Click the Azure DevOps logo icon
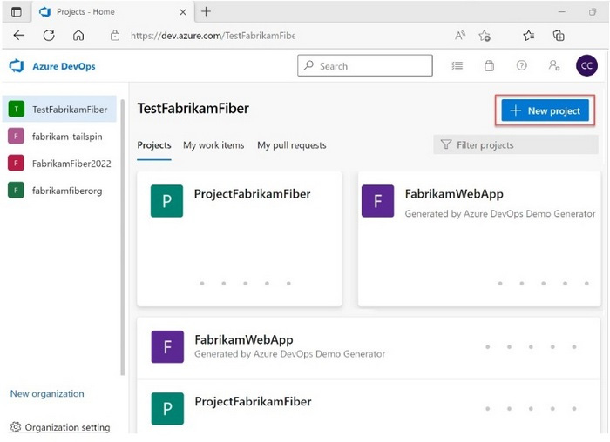 pos(17,66)
